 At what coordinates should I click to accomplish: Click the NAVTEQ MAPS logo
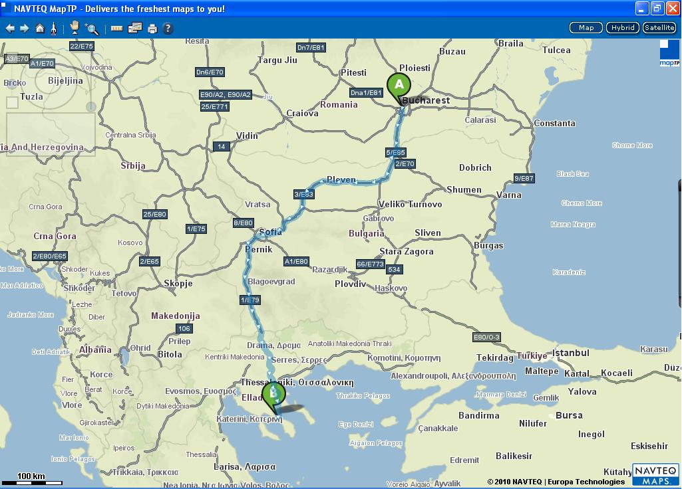click(x=655, y=474)
